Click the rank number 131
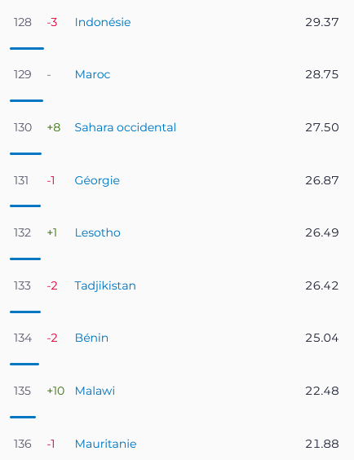Viewport: 354px width, 460px height. 21,180
